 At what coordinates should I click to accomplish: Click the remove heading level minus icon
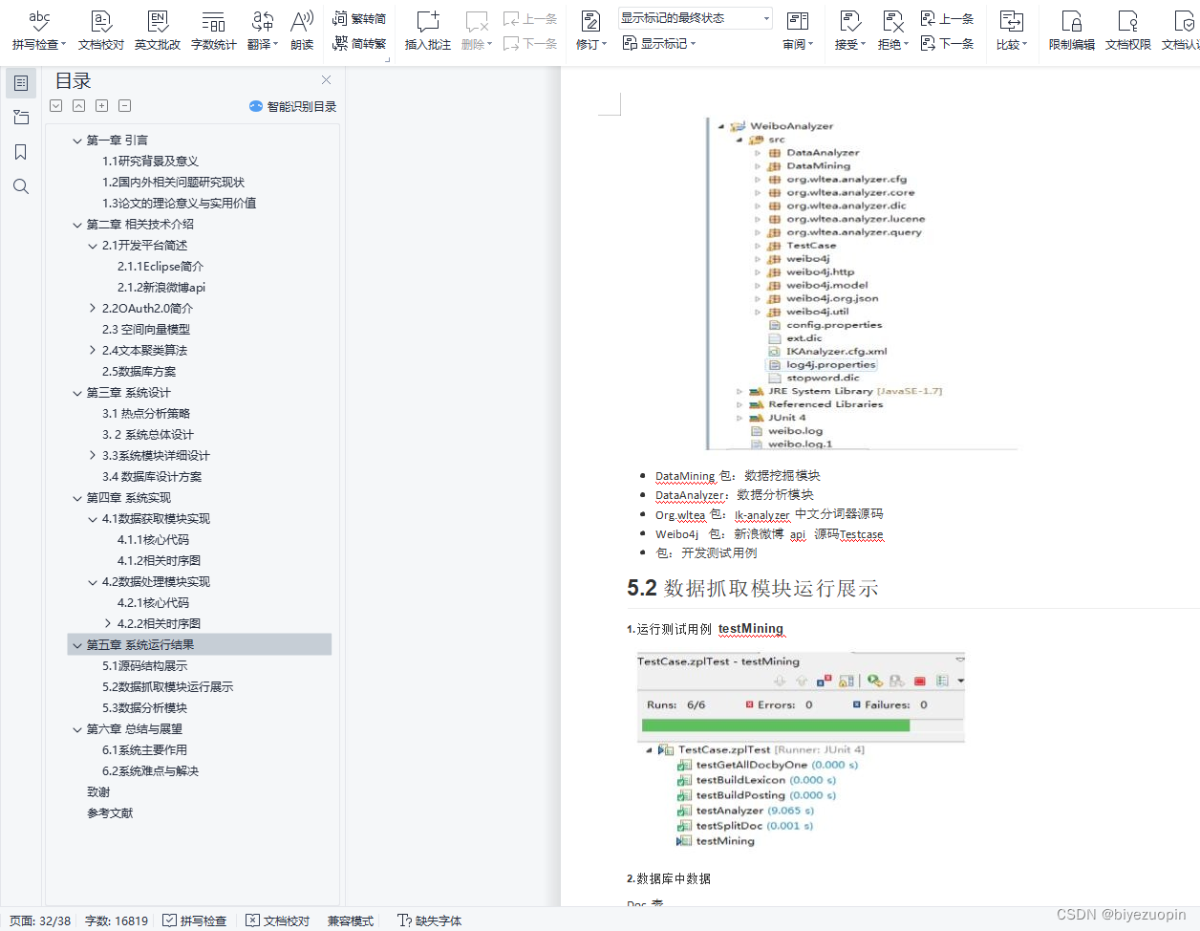(x=124, y=106)
